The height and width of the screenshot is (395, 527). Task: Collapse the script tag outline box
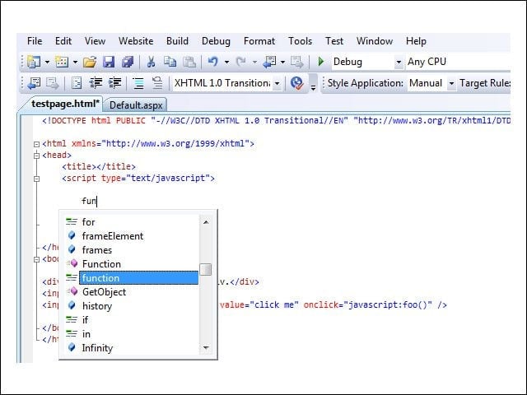point(36,179)
